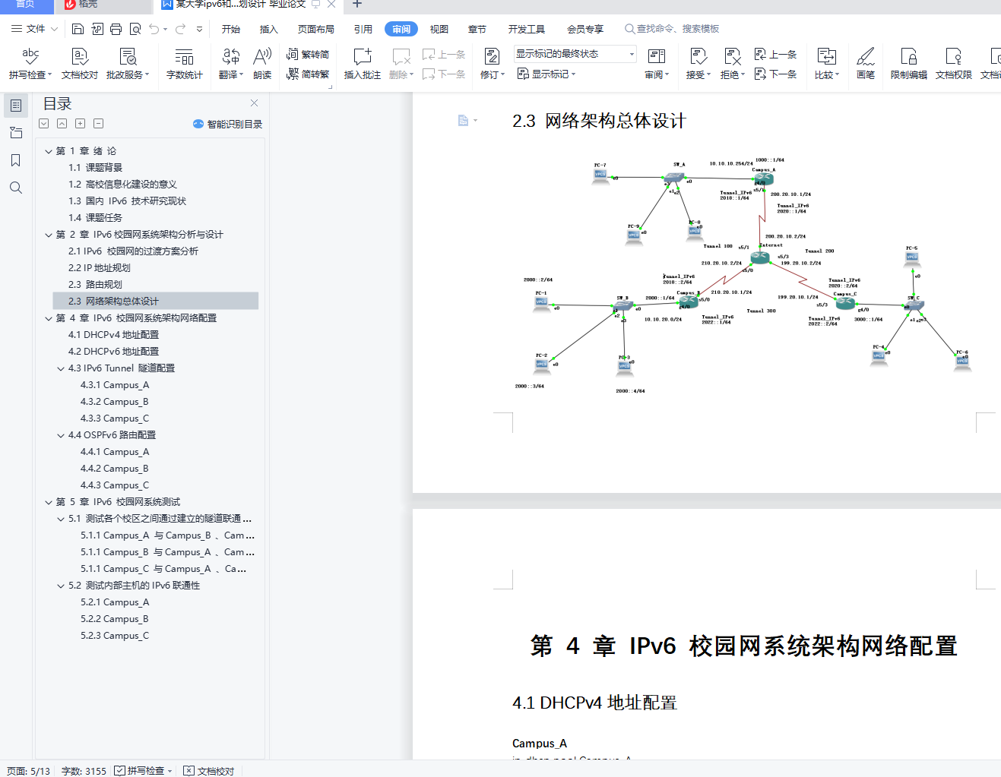The image size is (1001, 777).
Task: Convert traditional to simplified with 繁转简
Action: [308, 54]
